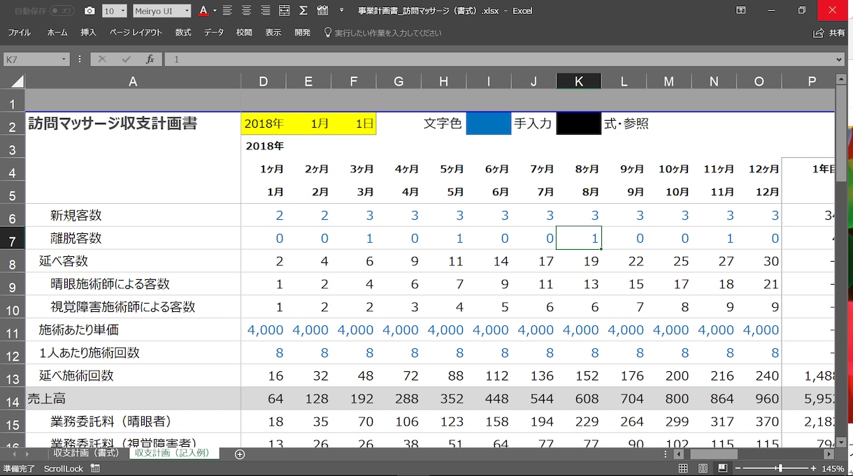The width and height of the screenshot is (853, 476).
Task: Open the Name Box dropdown arrow beside K7
Action: 64,60
